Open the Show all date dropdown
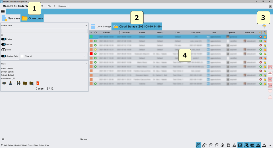 53,56
